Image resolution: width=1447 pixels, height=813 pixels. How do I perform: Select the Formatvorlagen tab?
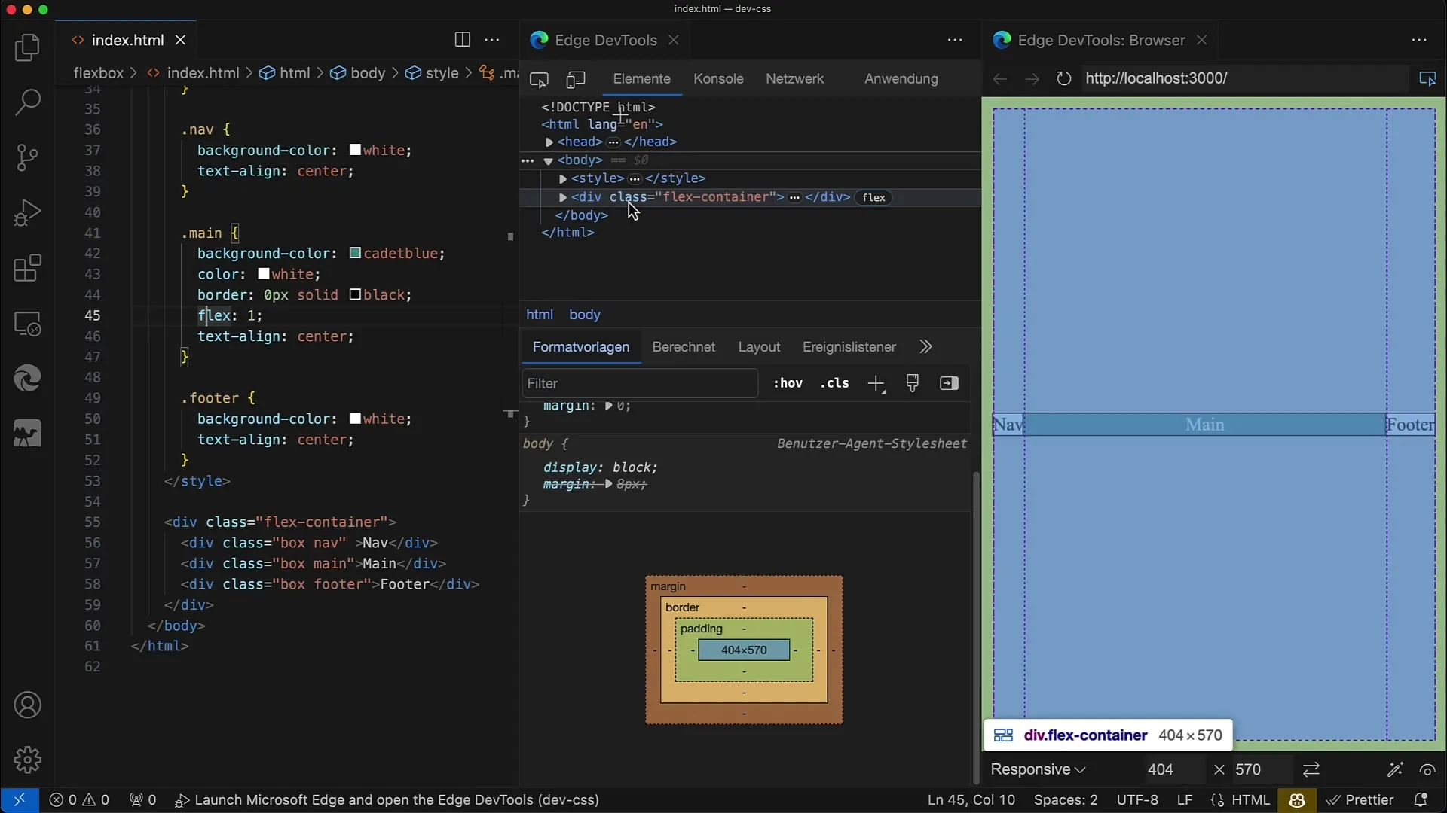(x=581, y=347)
